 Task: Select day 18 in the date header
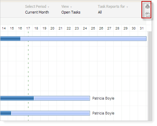(36, 28)
